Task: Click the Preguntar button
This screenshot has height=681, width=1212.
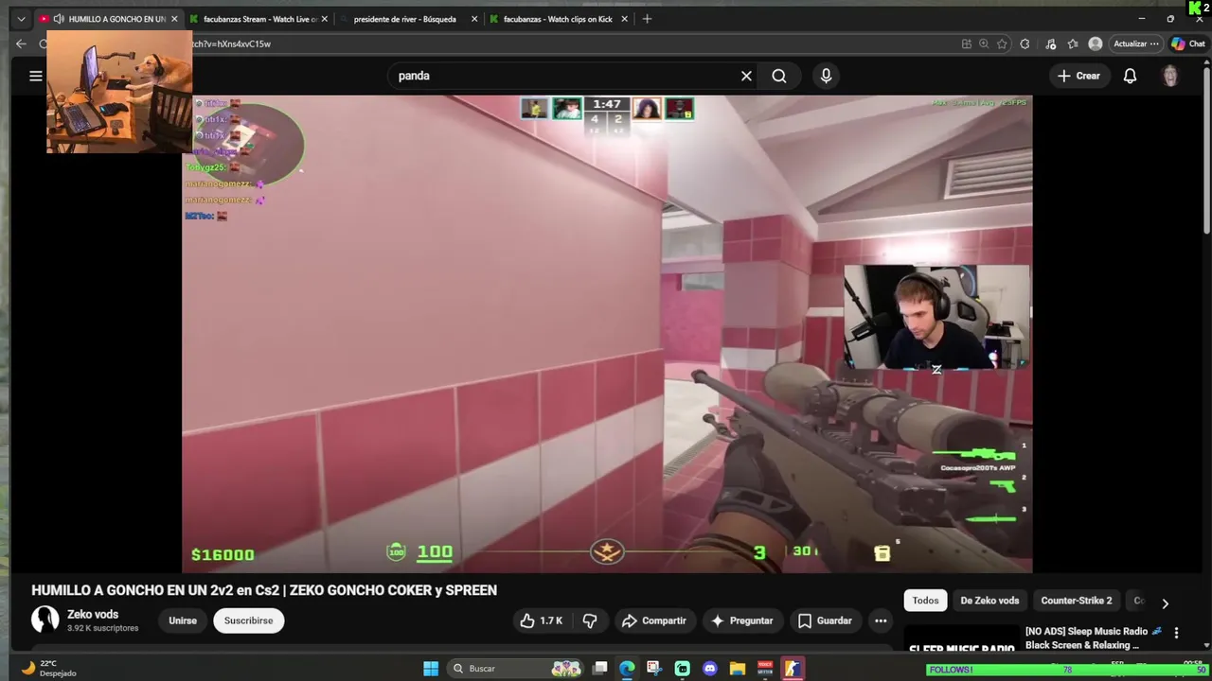Action: coord(742,620)
